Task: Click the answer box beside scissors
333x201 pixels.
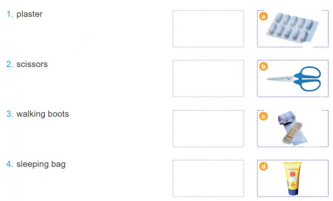Action: coord(208,79)
